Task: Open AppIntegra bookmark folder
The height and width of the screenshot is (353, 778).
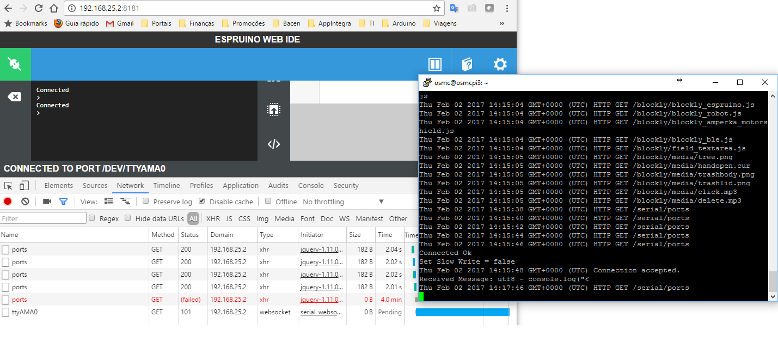Action: click(329, 23)
